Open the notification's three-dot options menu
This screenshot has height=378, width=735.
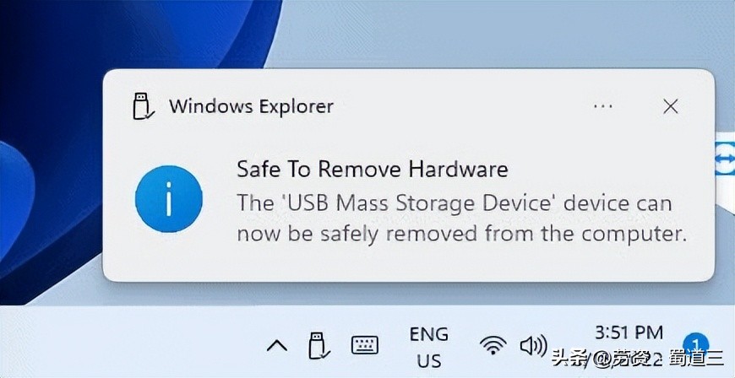pos(602,107)
